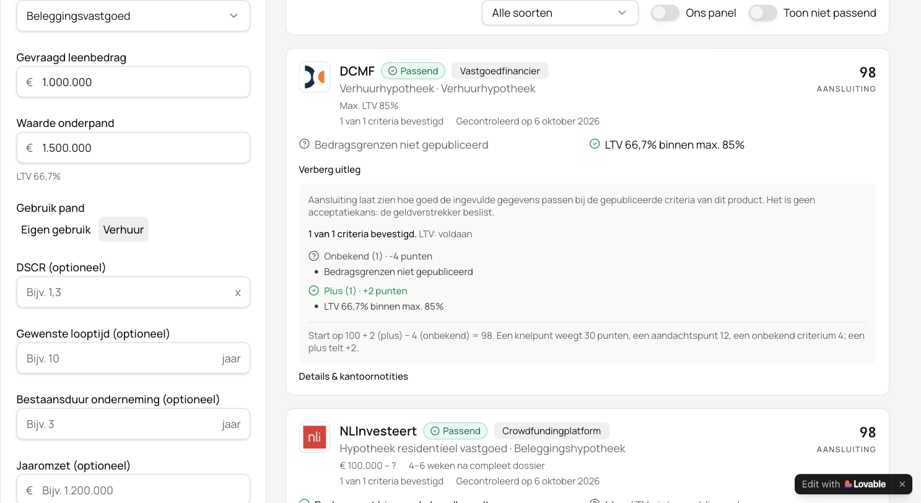Toggle the Ons panel switch
Viewport: 921px width, 503px height.
point(665,13)
